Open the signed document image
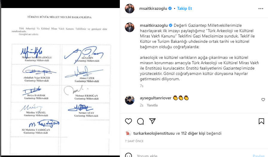Screen dimensions: 268x157 (61, 82)
